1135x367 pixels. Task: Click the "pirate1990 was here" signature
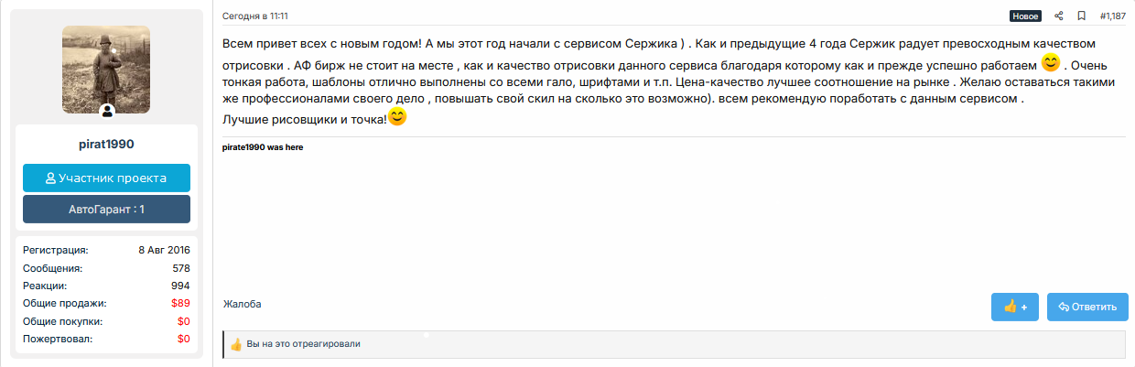[x=263, y=147]
